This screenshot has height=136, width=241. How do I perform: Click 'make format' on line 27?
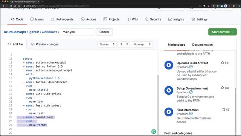[38, 125]
